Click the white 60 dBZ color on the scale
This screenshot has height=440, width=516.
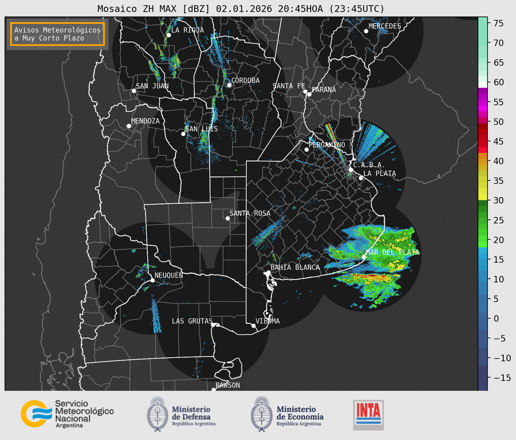[483, 85]
